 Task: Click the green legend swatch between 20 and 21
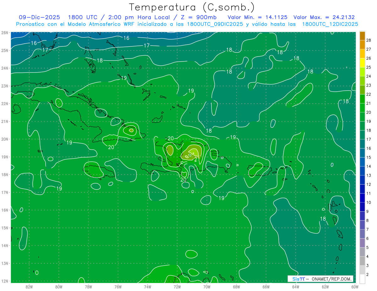[x=362, y=108]
